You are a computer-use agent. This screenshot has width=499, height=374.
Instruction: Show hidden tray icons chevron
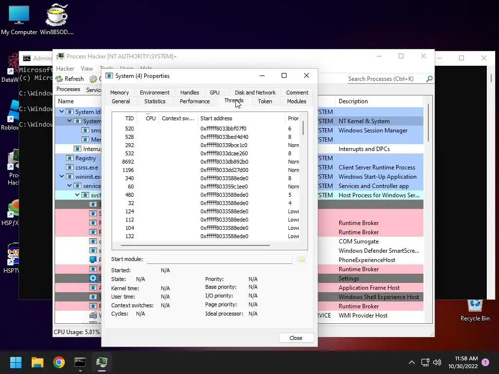(411, 362)
